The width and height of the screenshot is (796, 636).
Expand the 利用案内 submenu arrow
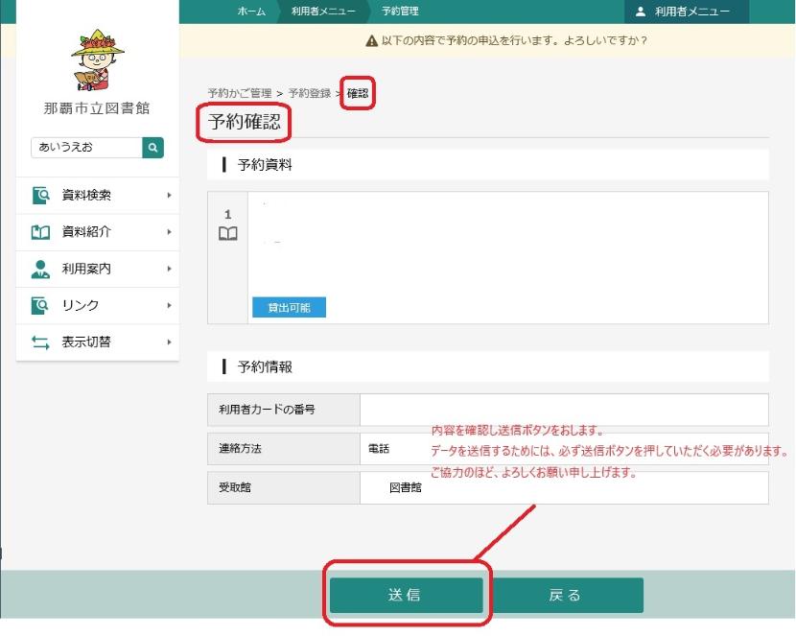(169, 269)
